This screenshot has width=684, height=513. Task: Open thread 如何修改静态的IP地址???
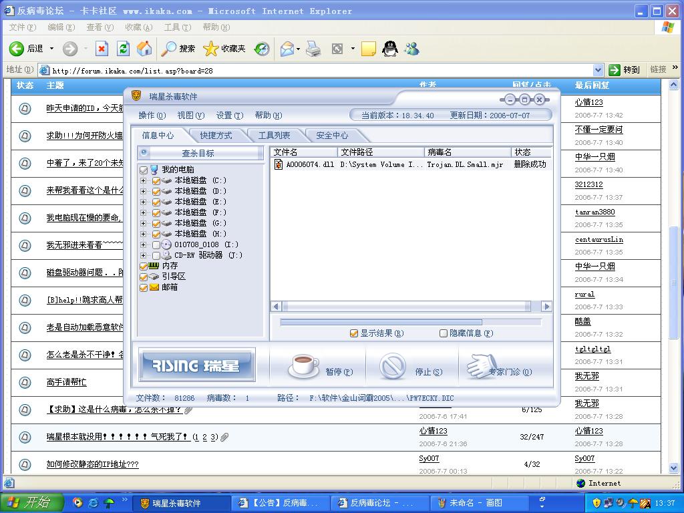pos(92,464)
